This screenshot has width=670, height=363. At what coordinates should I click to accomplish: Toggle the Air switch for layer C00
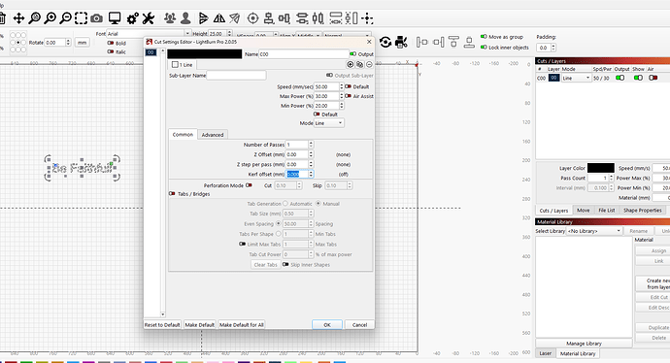tap(653, 78)
